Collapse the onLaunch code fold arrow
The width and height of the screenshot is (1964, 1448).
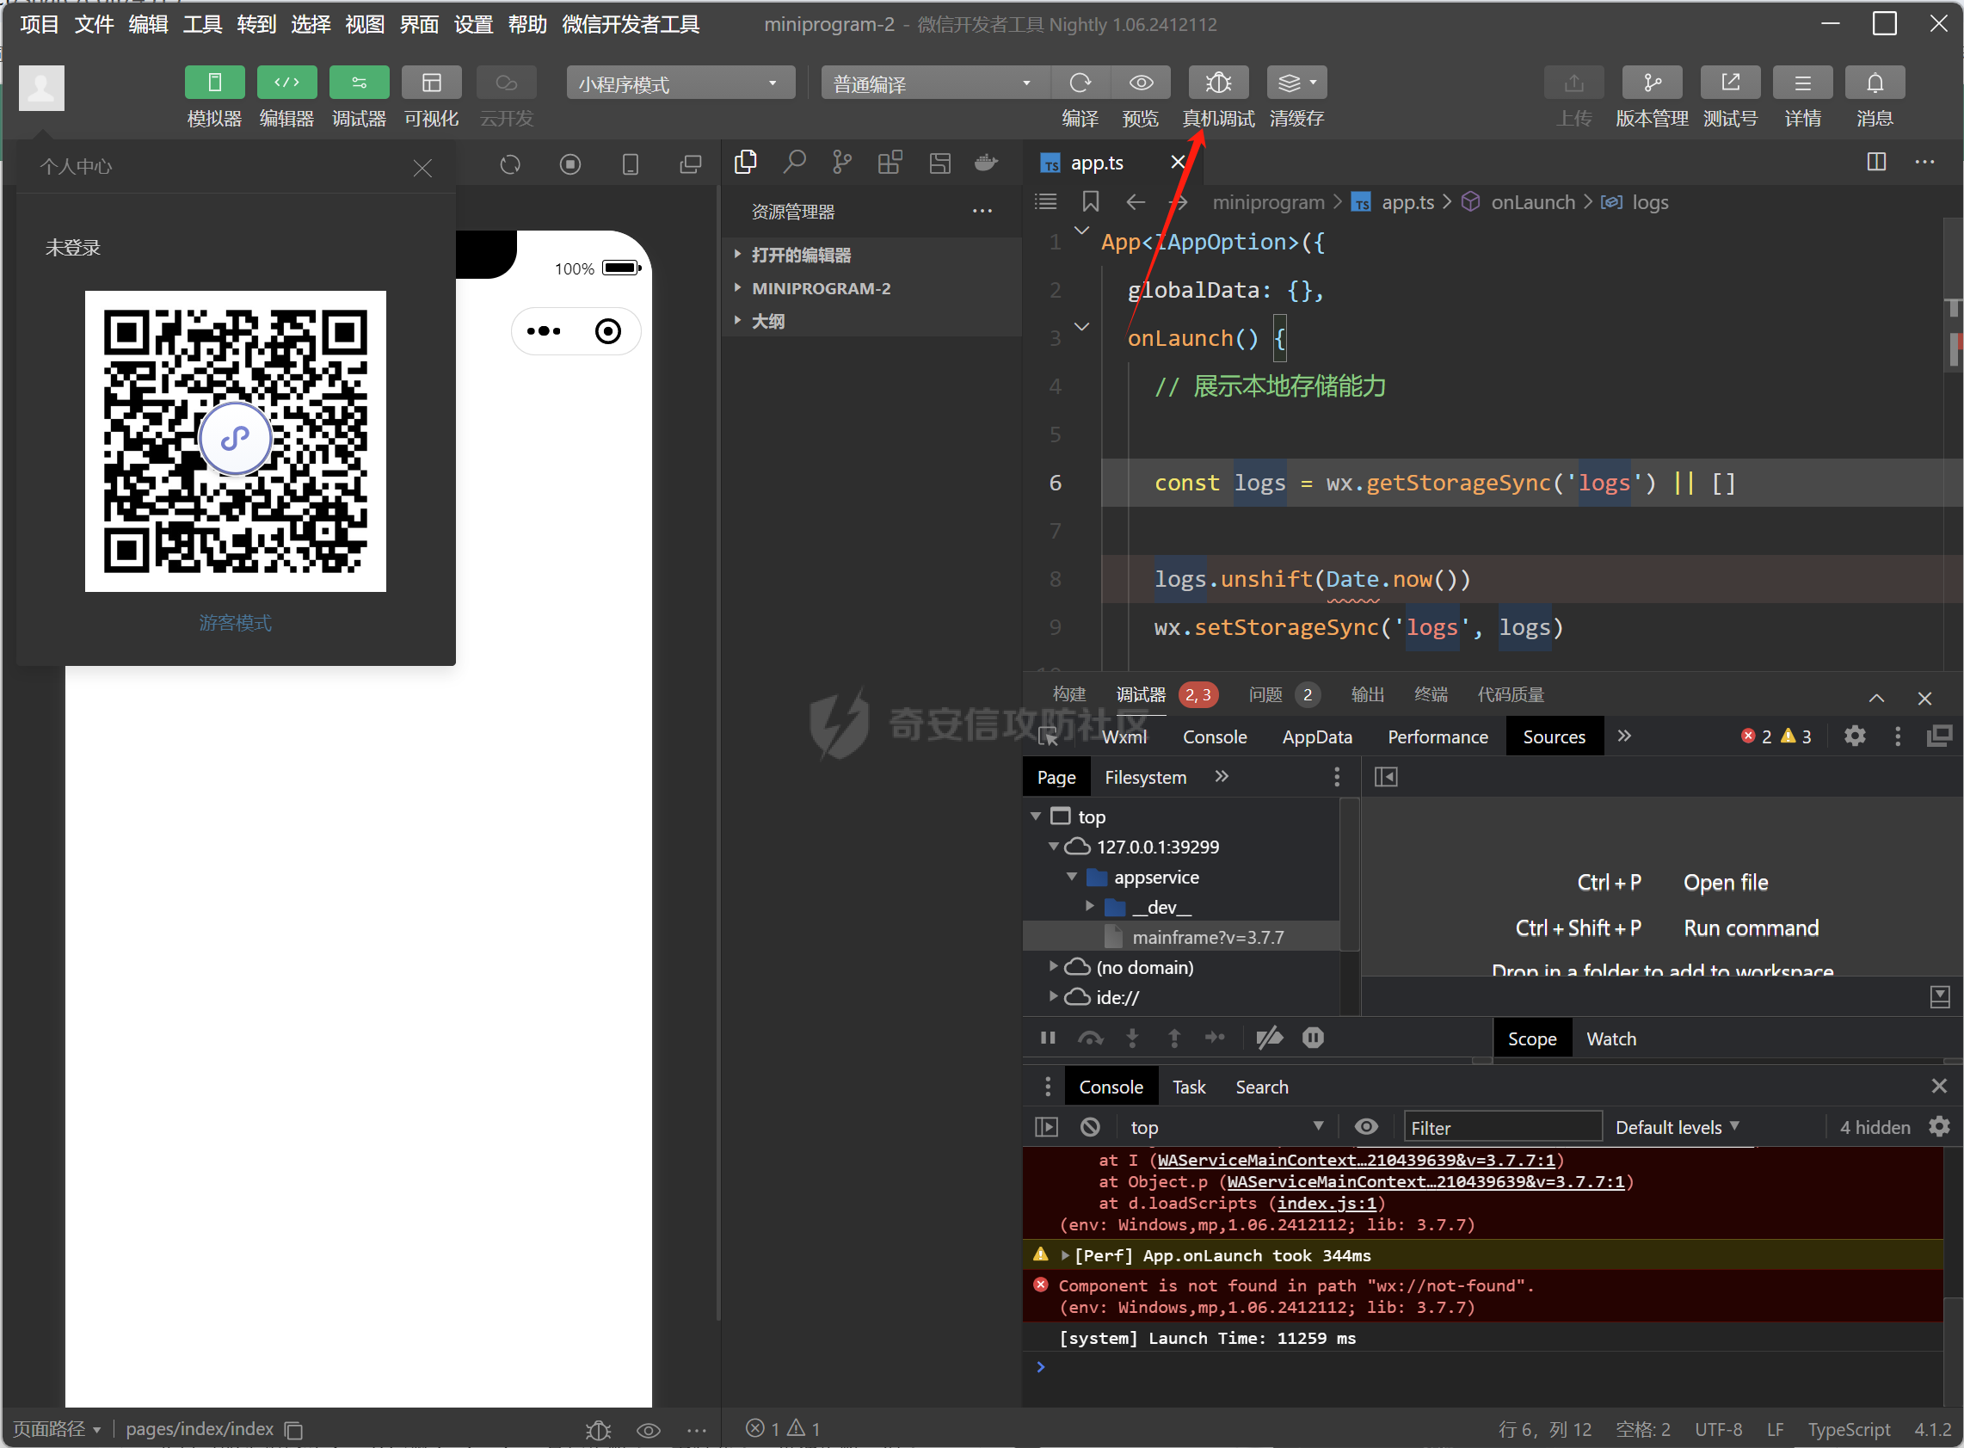pos(1082,327)
